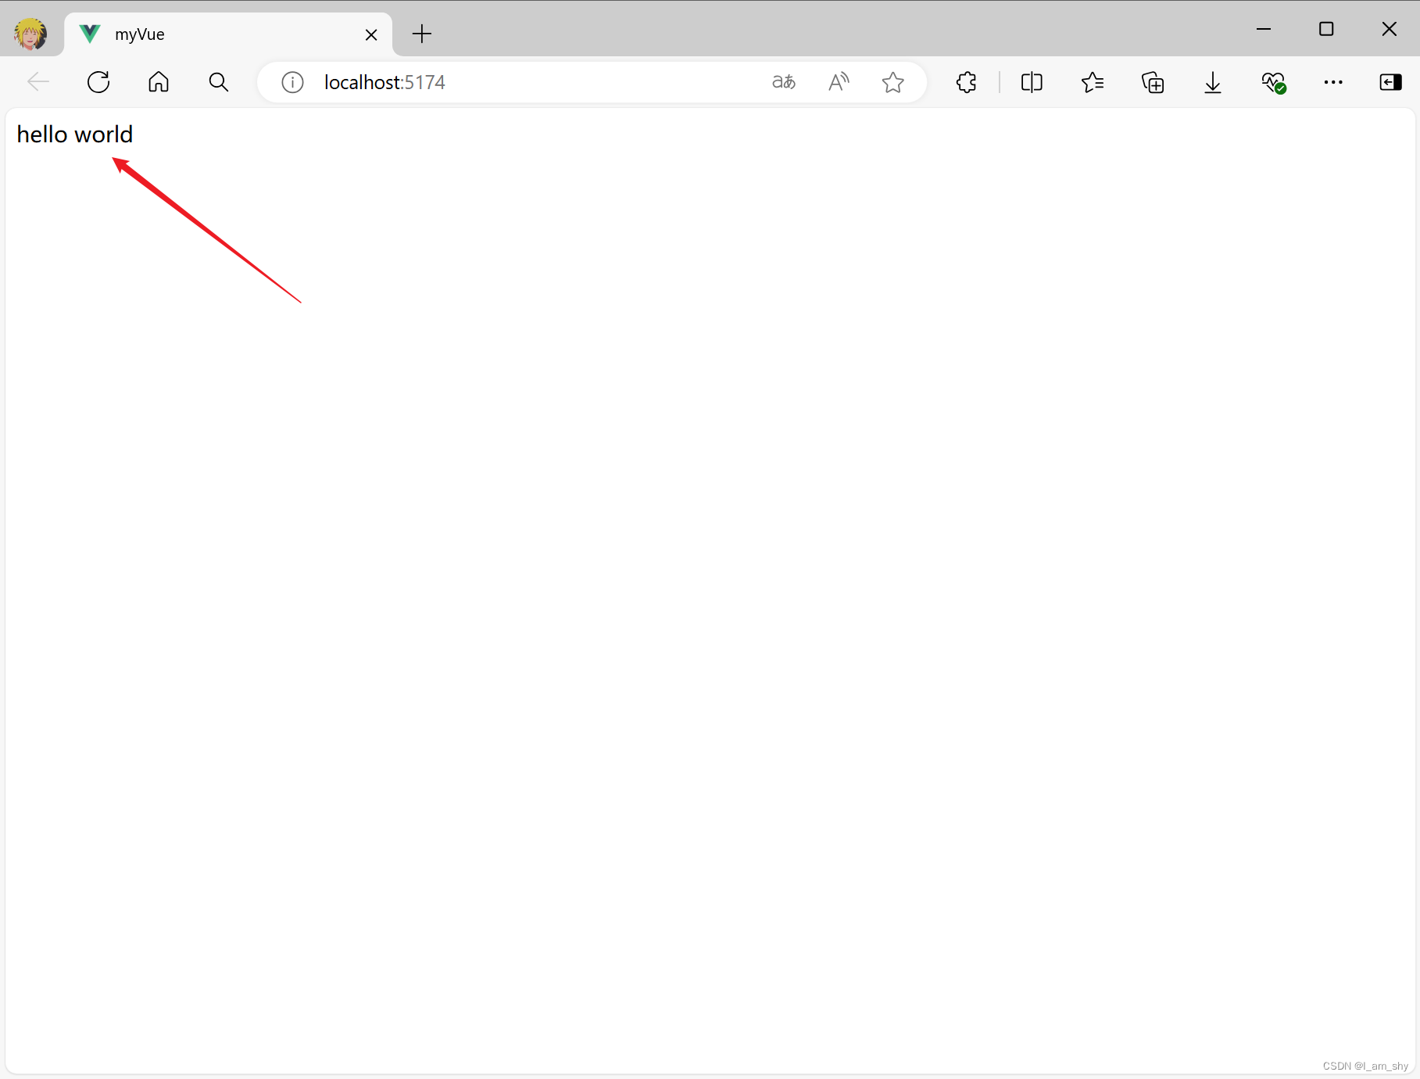The width and height of the screenshot is (1420, 1079).
Task: Click the hello world text
Action: tap(75, 134)
